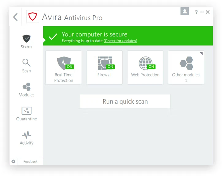The width and height of the screenshot is (222, 176).
Task: Toggle the Web Protection ON badge
Action: pyautogui.click(x=151, y=67)
